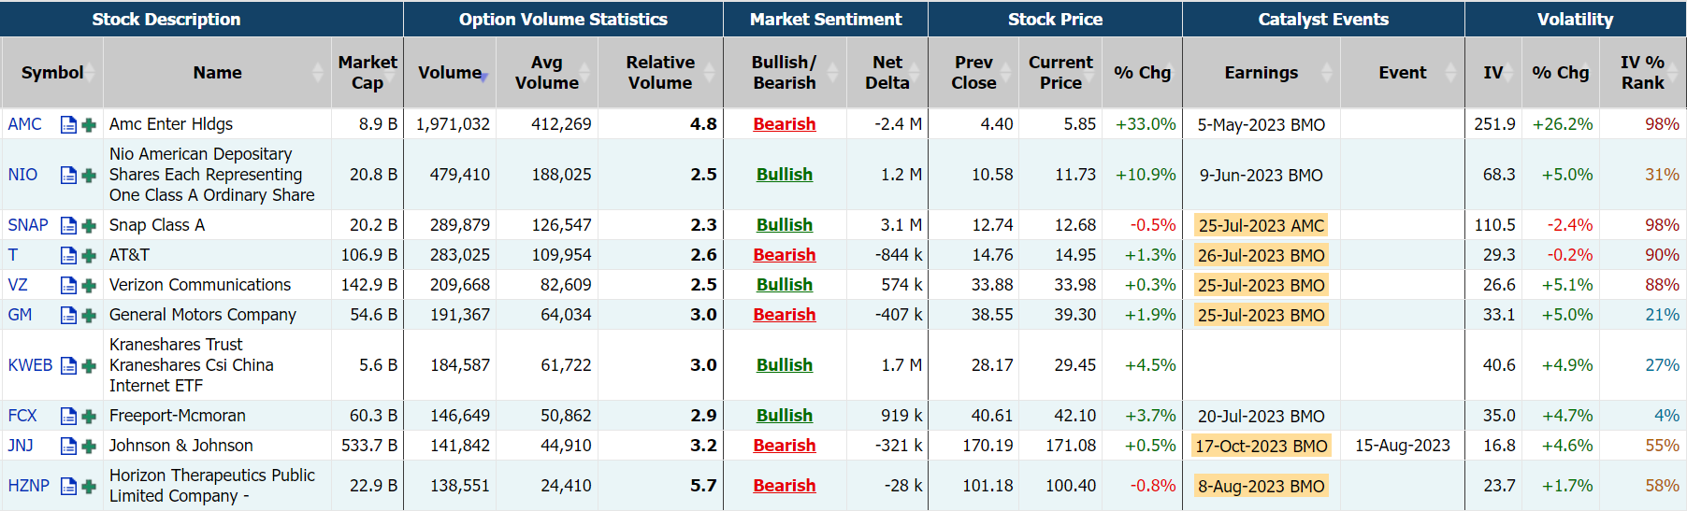This screenshot has height=511, width=1687.
Task: Open the AMC ticker symbol link
Action: [25, 124]
